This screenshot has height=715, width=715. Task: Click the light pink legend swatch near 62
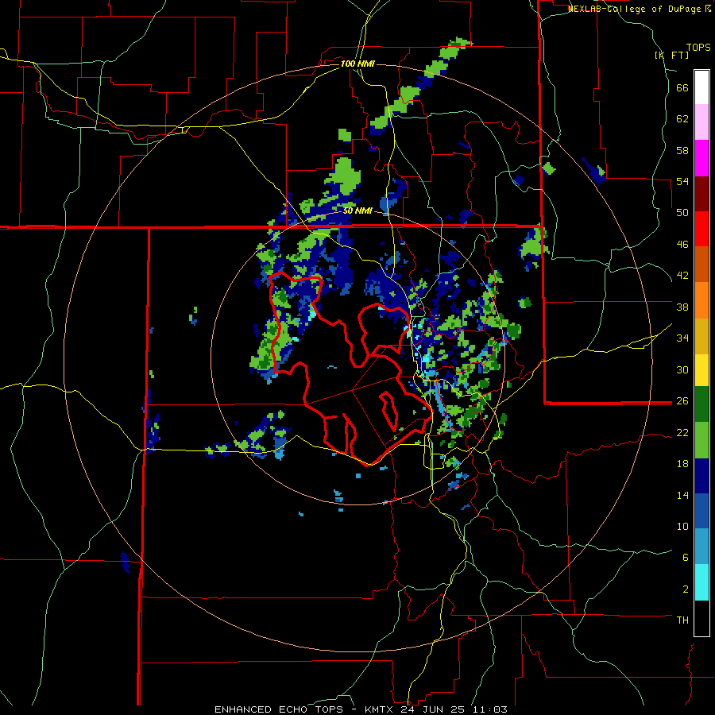pyautogui.click(x=701, y=122)
